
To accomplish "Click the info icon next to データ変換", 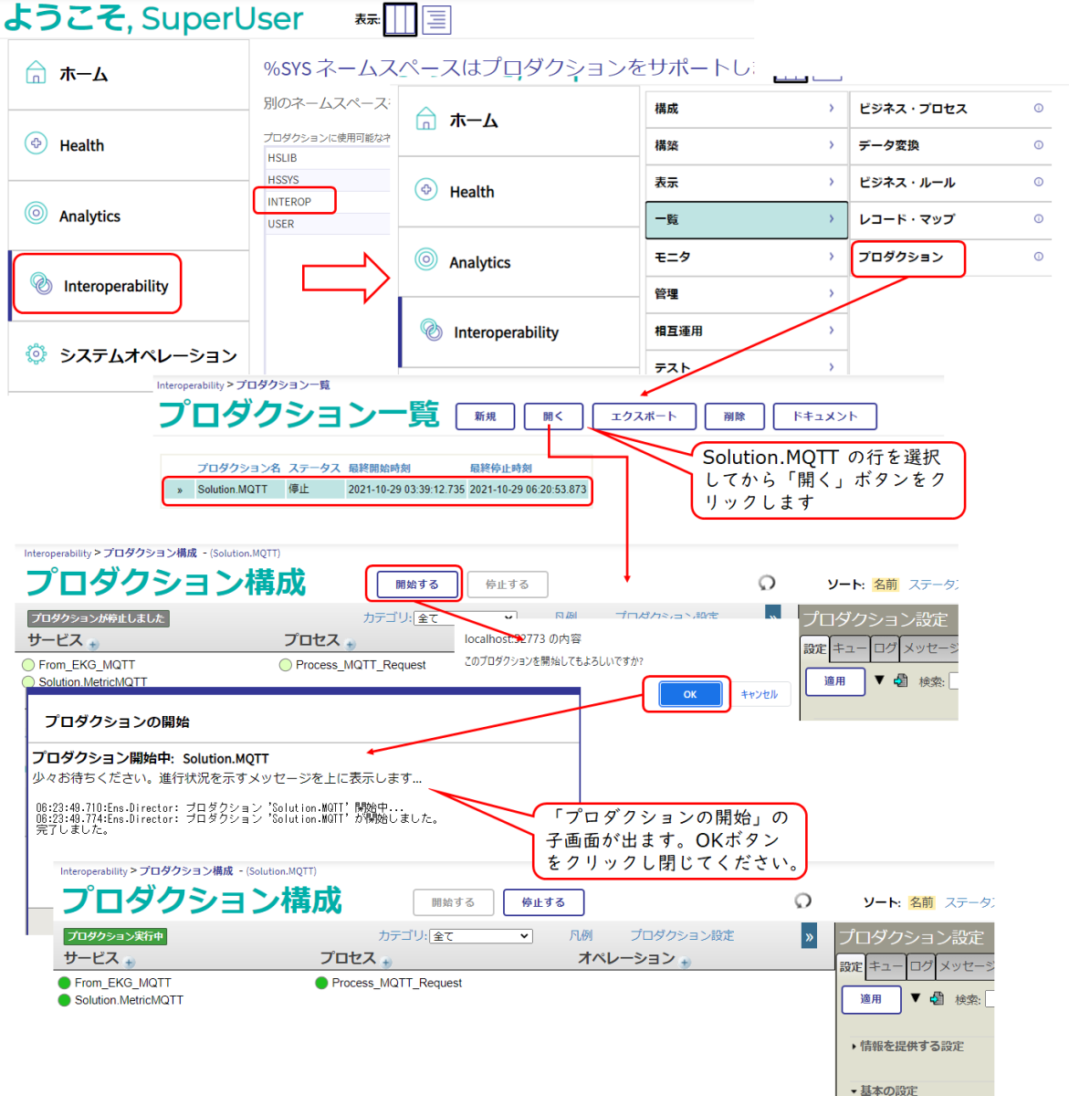I will [x=1038, y=145].
